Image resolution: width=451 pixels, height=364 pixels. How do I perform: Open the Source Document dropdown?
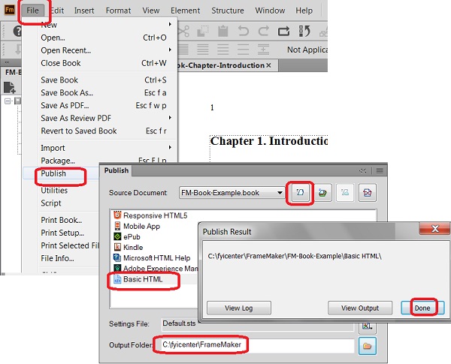[232, 192]
